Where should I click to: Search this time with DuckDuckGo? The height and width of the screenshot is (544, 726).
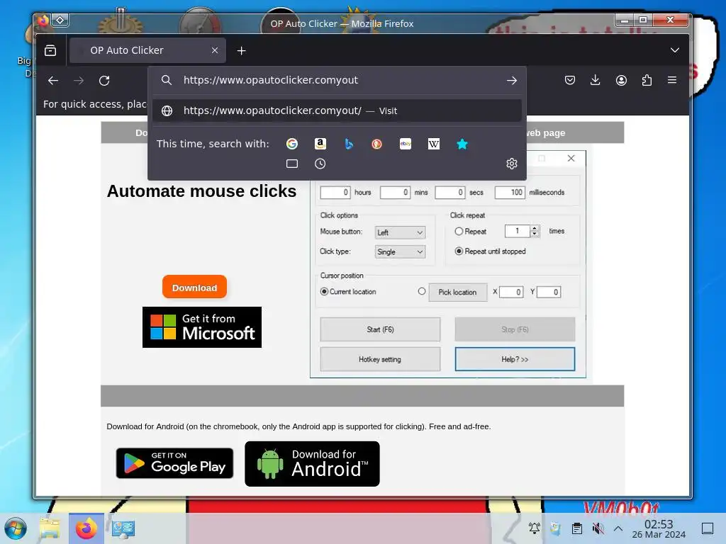click(x=377, y=144)
